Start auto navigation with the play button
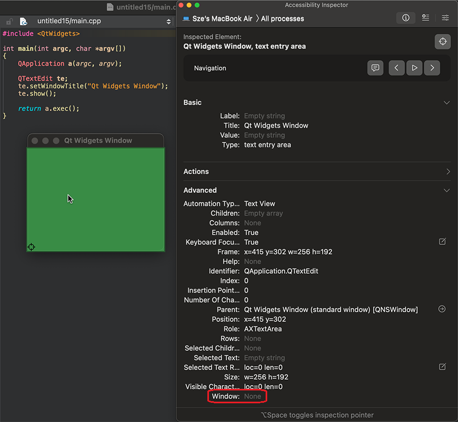The width and height of the screenshot is (458, 422). [x=414, y=68]
